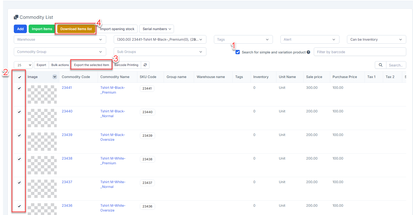Toggle the Image column sort arrow
Image resolution: width=413 pixels, height=215 pixels.
click(x=54, y=77)
